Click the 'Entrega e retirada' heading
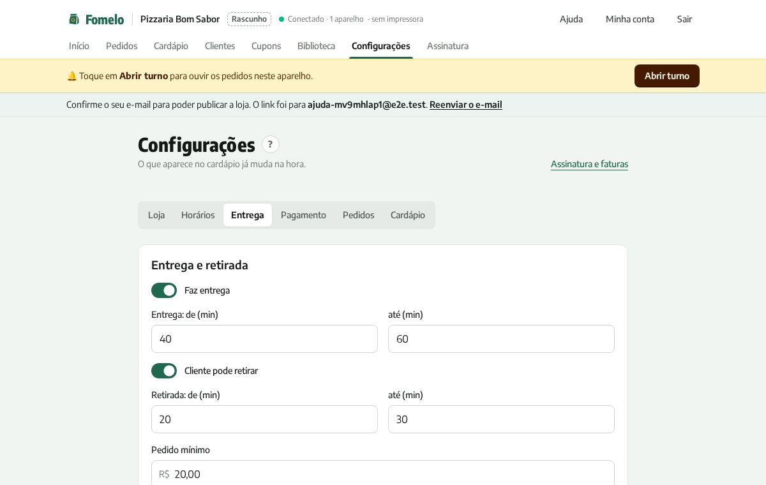This screenshot has width=766, height=485. [200, 265]
